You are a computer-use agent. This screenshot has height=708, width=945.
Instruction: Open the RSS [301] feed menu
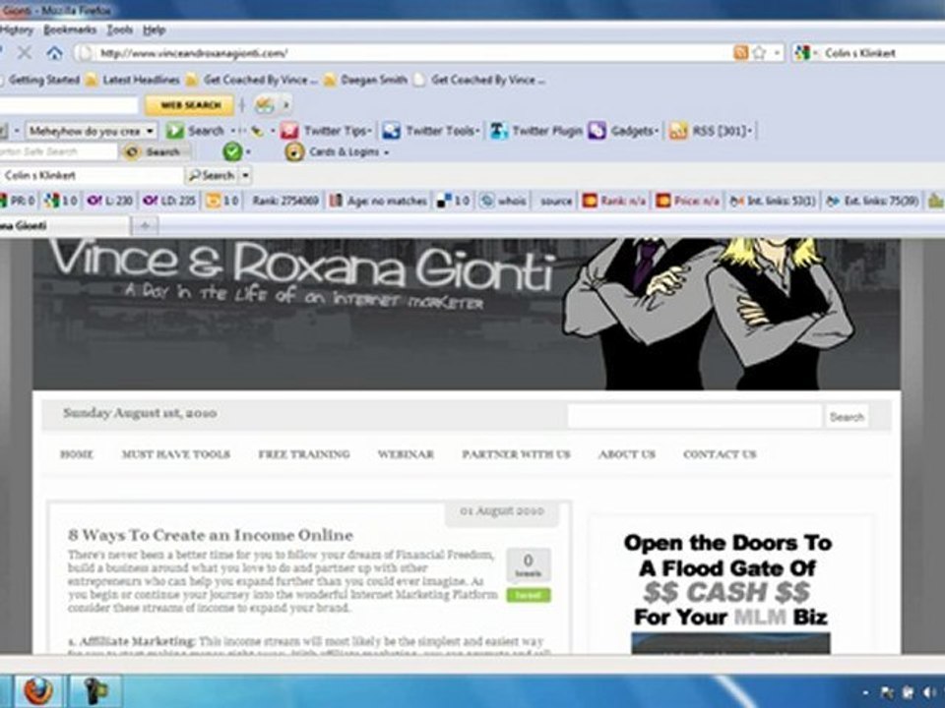coord(713,131)
